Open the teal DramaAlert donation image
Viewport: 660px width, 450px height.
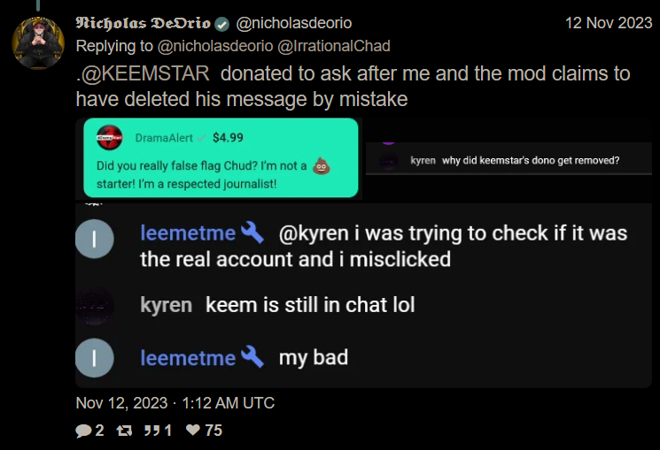pyautogui.click(x=221, y=157)
